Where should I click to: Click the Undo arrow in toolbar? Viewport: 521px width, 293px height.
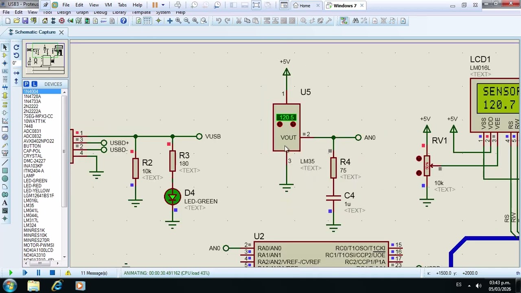[219, 21]
